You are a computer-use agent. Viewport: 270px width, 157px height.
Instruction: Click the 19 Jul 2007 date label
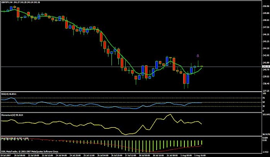5,155
